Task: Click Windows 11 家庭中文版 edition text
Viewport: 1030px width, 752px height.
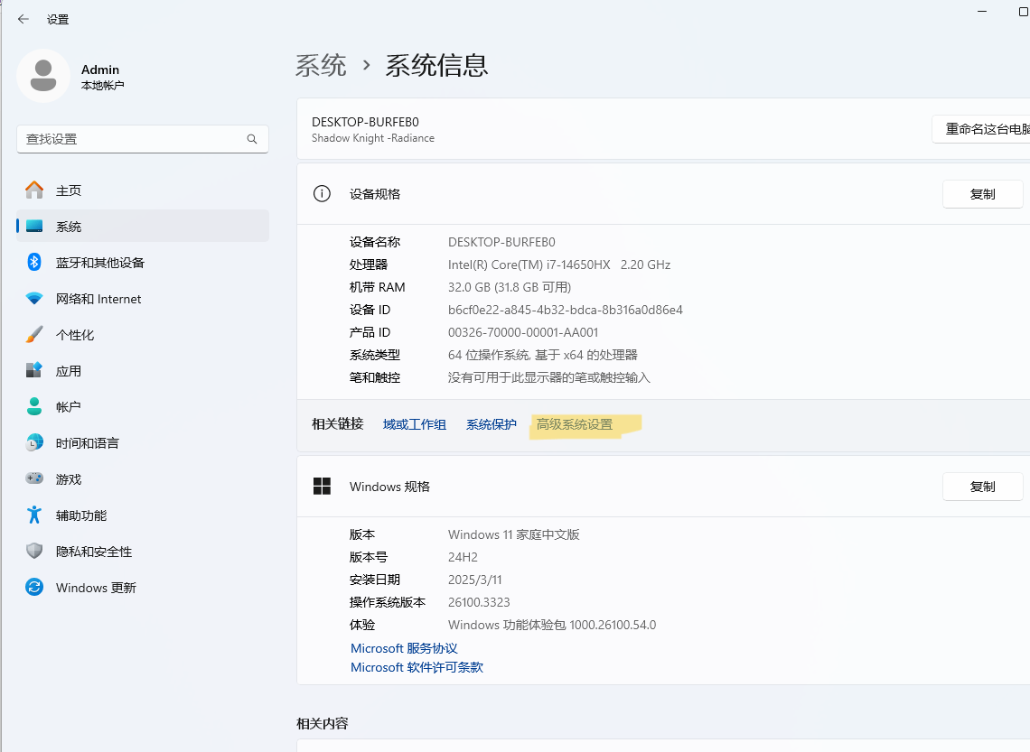Action: (x=514, y=534)
